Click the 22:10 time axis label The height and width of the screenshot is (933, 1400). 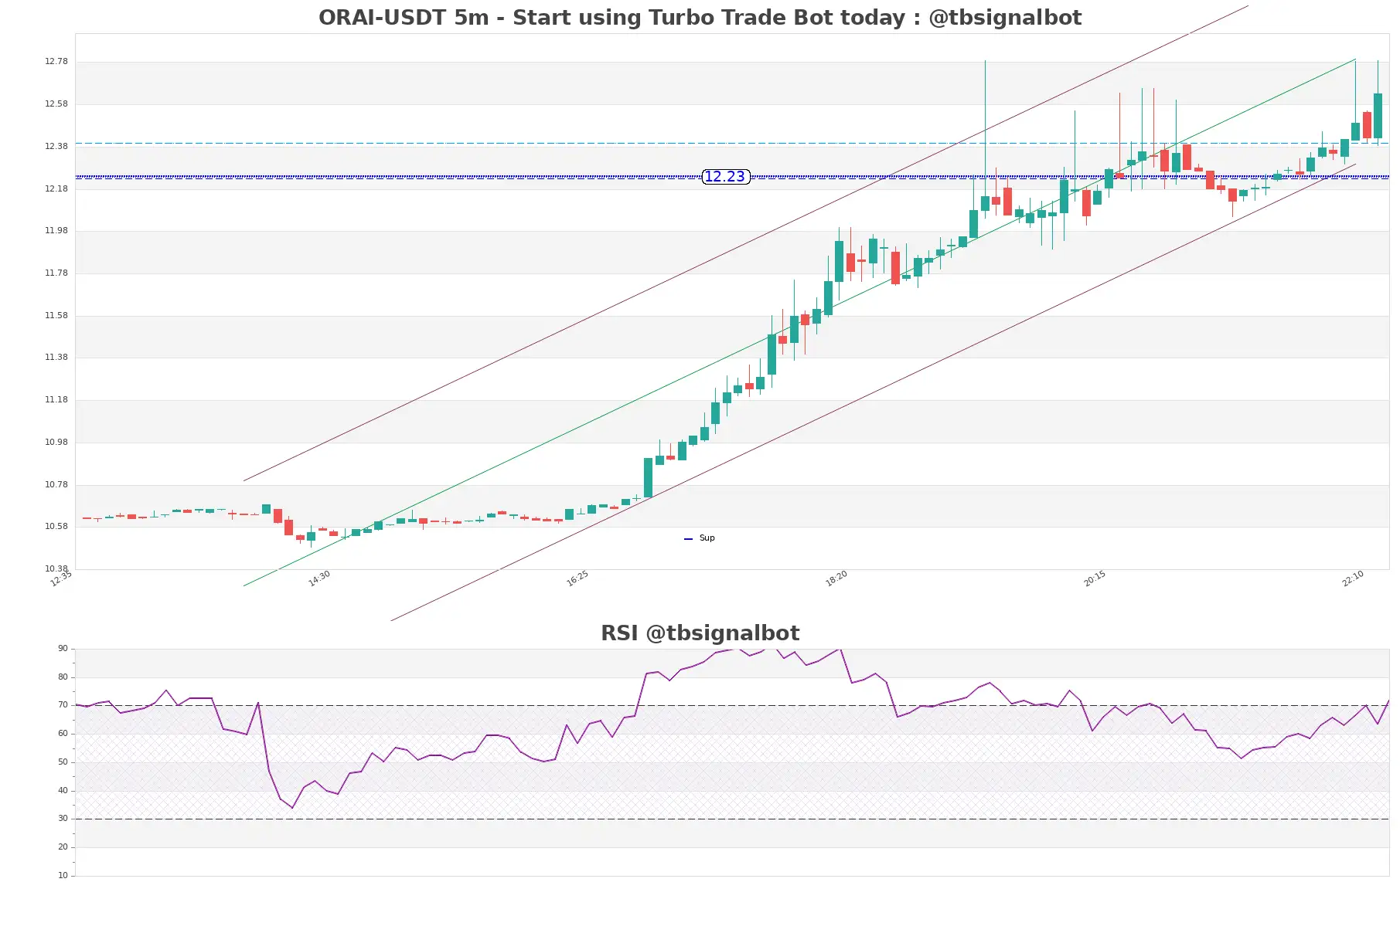[x=1353, y=578]
